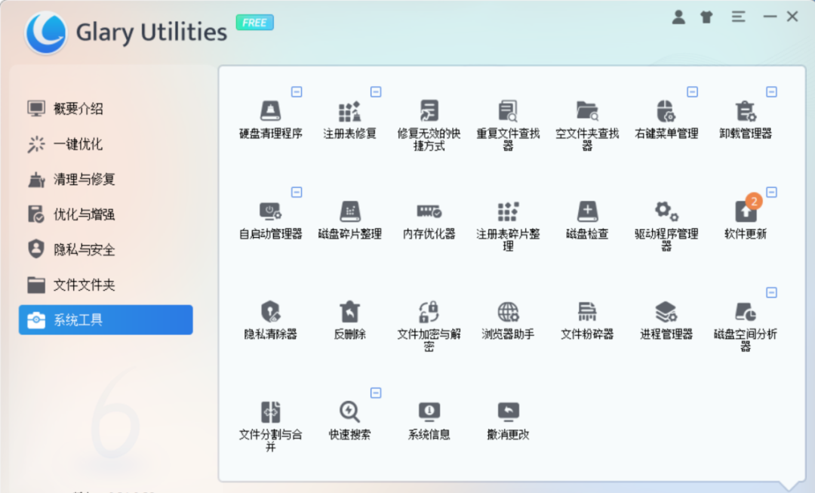Minimize the Glary Utilities window
This screenshot has height=493, width=815.
point(770,17)
